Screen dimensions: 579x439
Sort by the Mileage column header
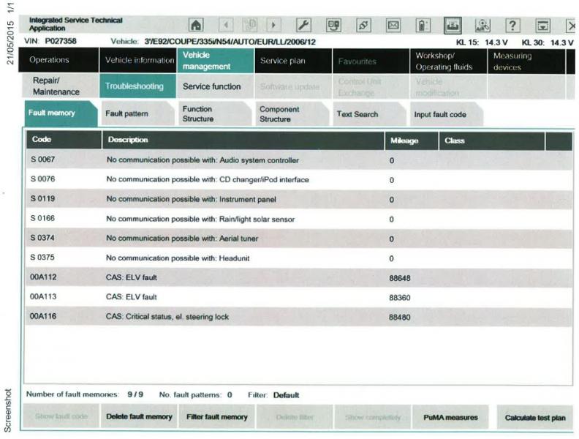(x=404, y=140)
